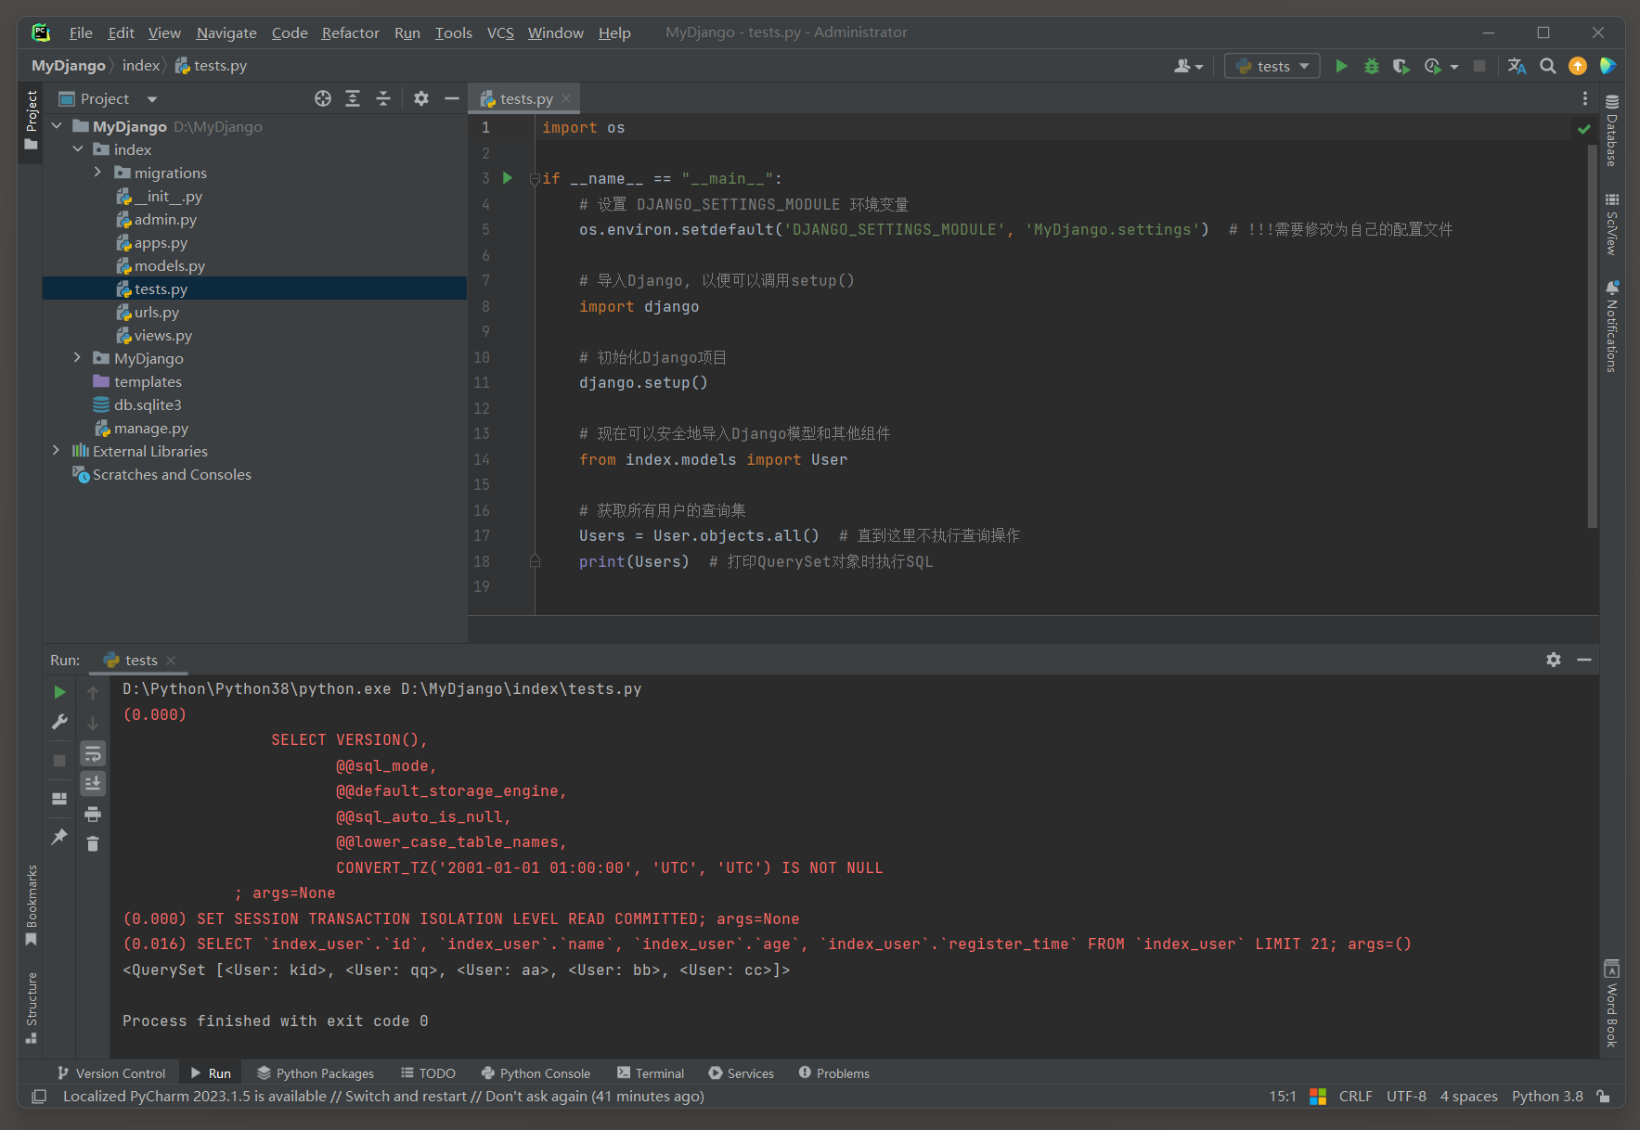Click the orange IDE update icon
Image resolution: width=1640 pixels, height=1130 pixels.
[x=1578, y=66]
